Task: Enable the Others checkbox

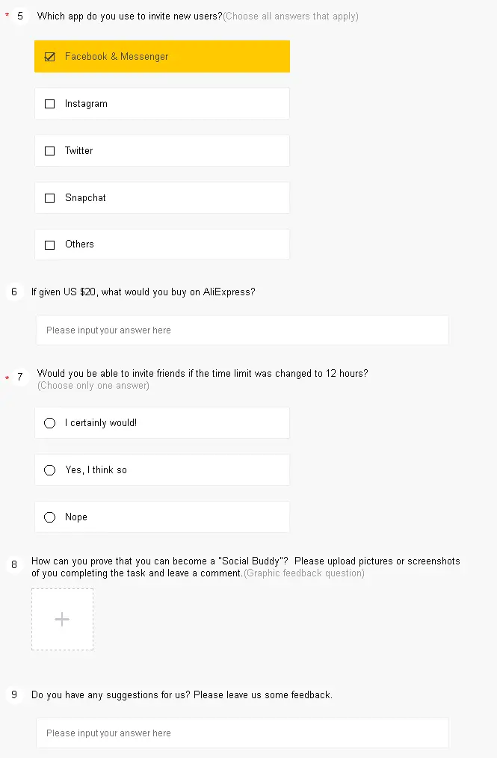Action: pos(50,245)
